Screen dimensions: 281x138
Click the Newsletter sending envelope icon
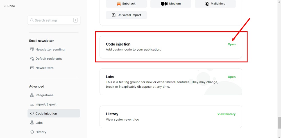(32, 49)
